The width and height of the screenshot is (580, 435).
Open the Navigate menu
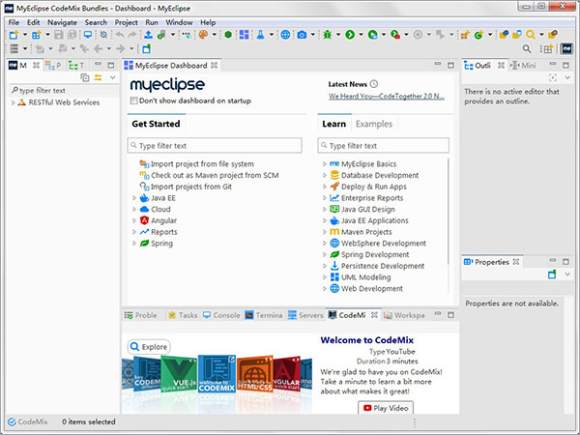[x=62, y=21]
